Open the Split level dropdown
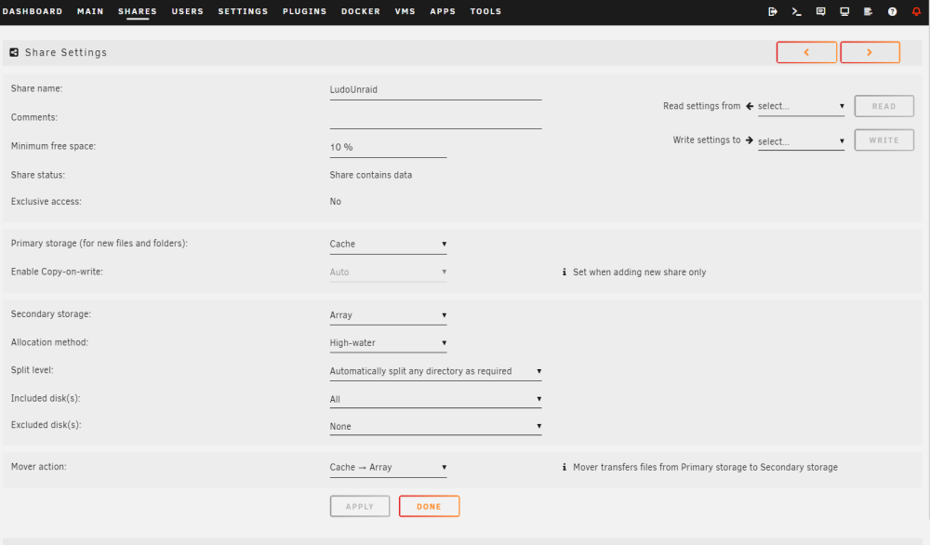The height and width of the screenshot is (545, 930). coord(435,371)
